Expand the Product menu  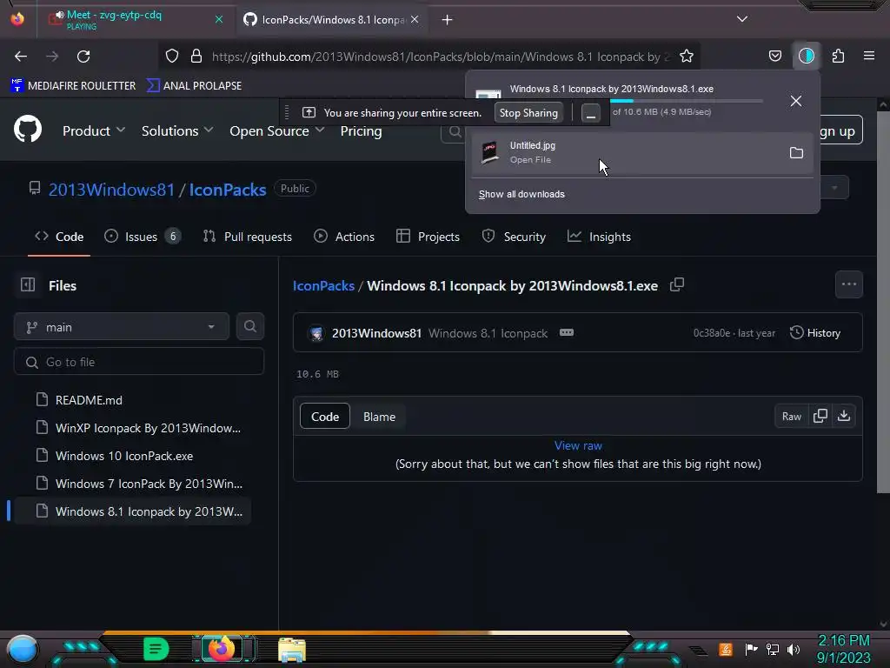click(94, 131)
